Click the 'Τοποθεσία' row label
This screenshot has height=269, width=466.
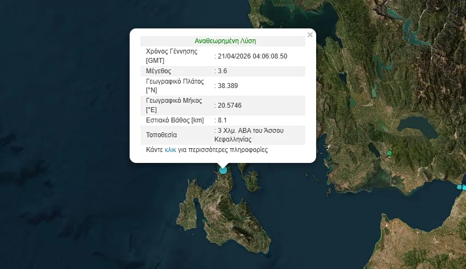(x=161, y=135)
